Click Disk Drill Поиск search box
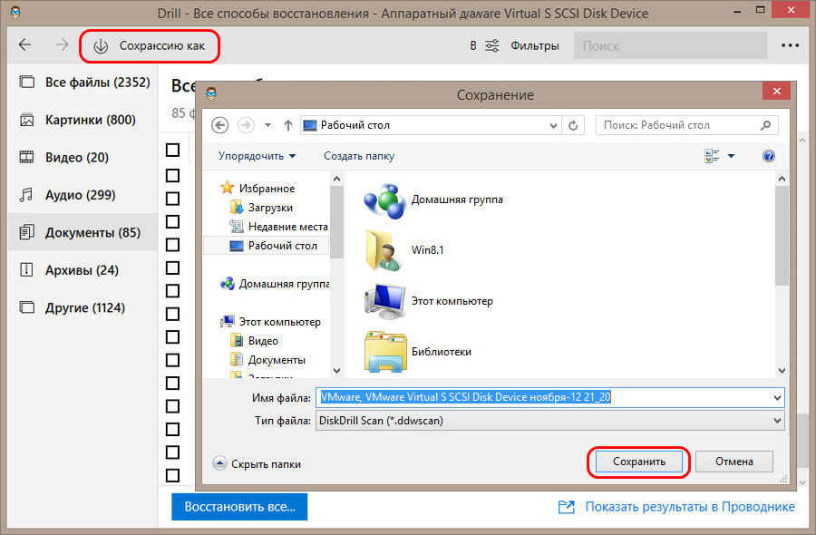Image resolution: width=816 pixels, height=535 pixels. coord(670,46)
